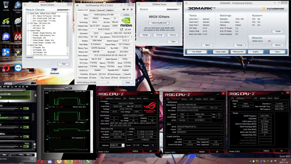The height and width of the screenshot is (164, 291).
Task: Click the ROG Republic of Gamers logo in CPU-Z
Action: click(x=150, y=107)
